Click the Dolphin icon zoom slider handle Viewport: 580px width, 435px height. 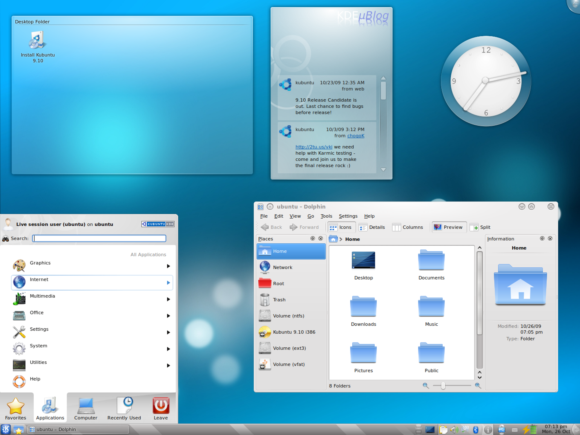click(x=443, y=386)
